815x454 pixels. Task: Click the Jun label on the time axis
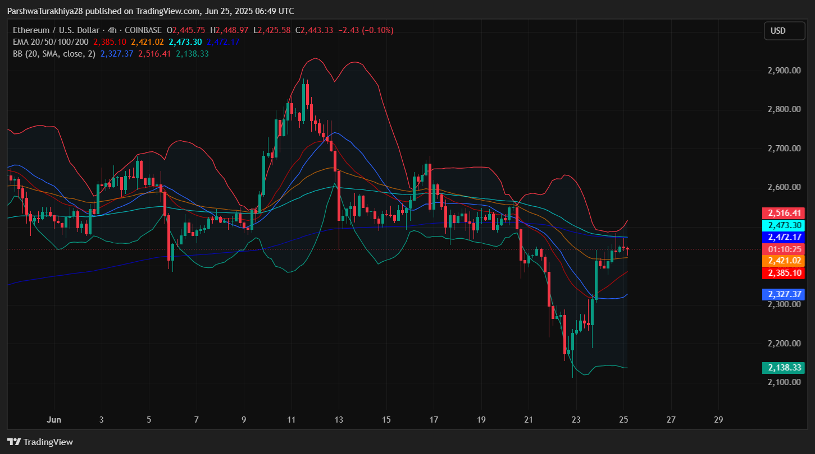click(x=54, y=419)
